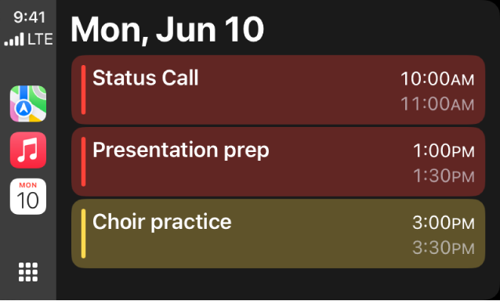Show the app grid dashboard
The height and width of the screenshot is (301, 500).
[28, 272]
